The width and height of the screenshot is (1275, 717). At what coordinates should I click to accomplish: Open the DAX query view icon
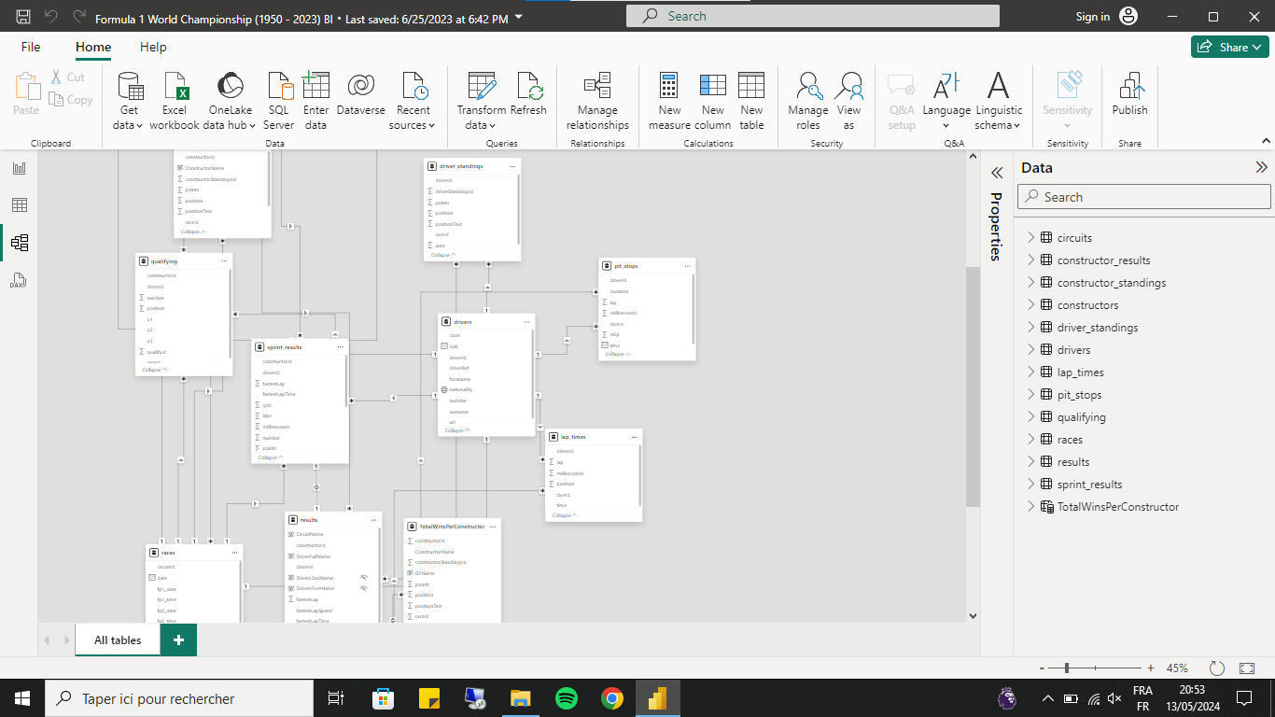tap(19, 280)
